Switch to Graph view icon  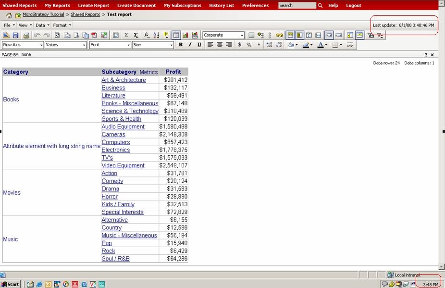pyautogui.click(x=185, y=35)
